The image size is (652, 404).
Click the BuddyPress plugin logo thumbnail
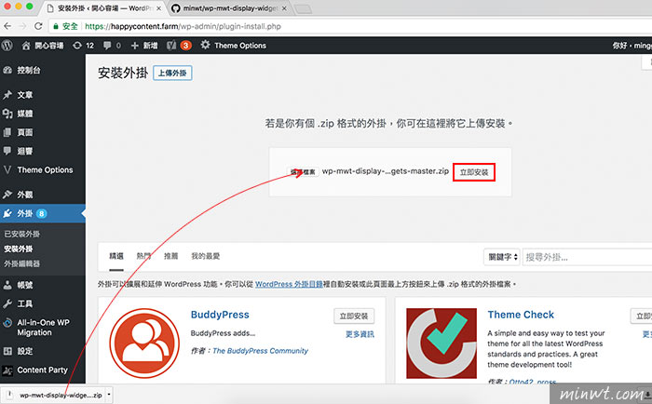pyautogui.click(x=144, y=343)
